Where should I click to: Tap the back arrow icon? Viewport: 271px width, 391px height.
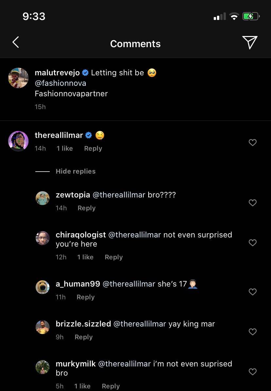15,42
